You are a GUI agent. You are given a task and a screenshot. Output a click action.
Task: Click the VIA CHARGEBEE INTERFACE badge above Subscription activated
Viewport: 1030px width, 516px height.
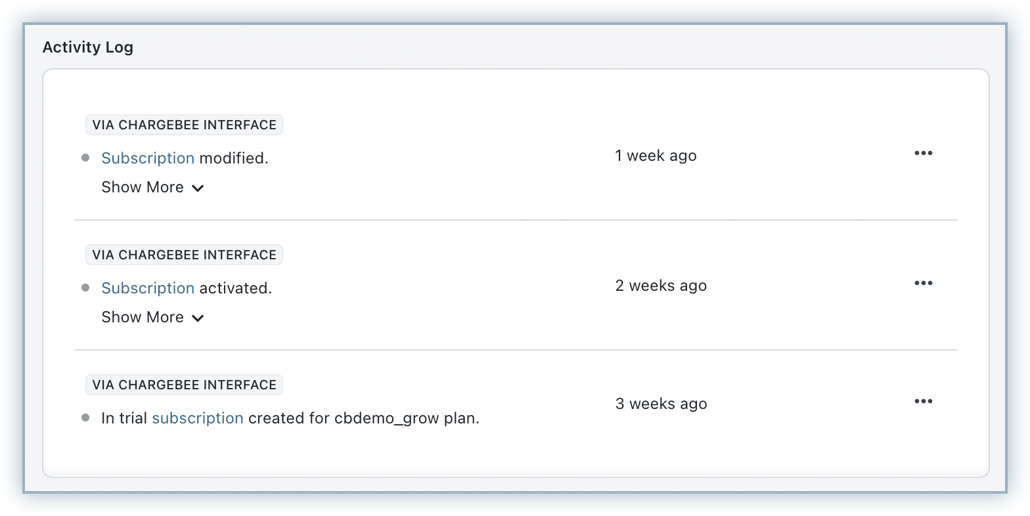pos(184,255)
